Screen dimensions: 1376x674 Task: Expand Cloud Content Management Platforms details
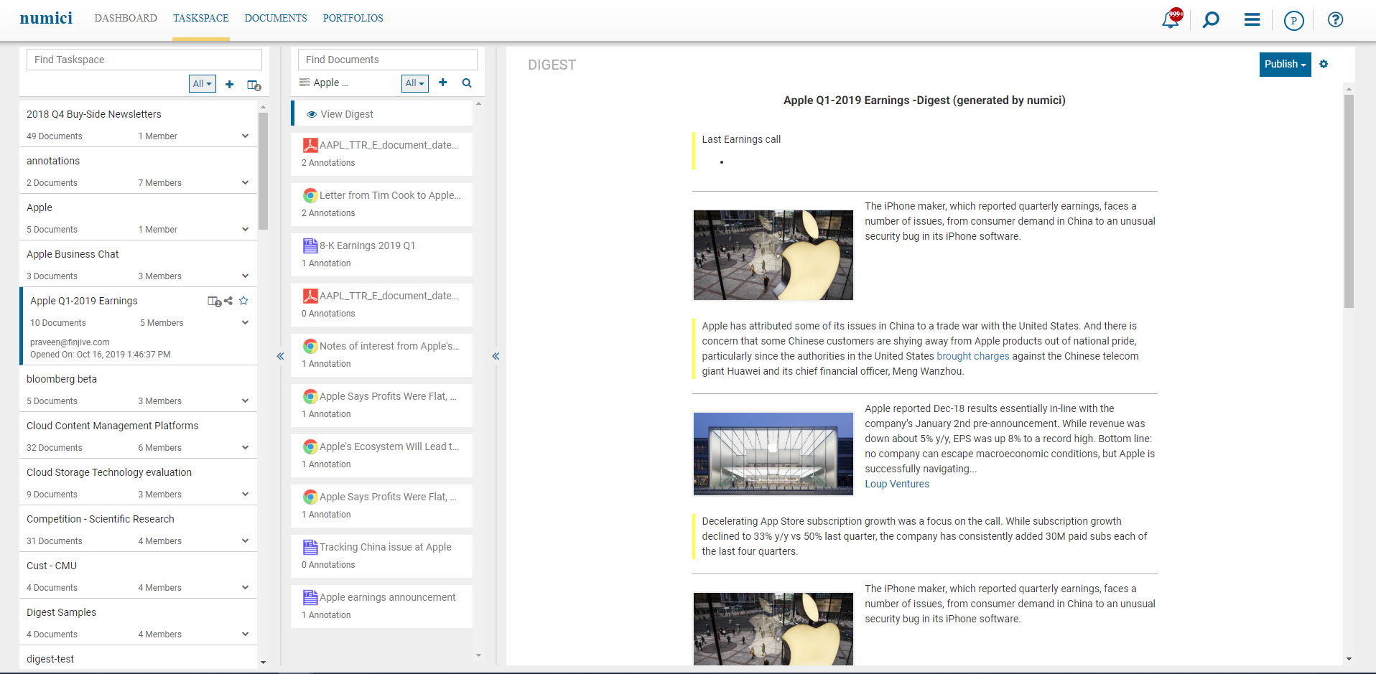pyautogui.click(x=245, y=447)
